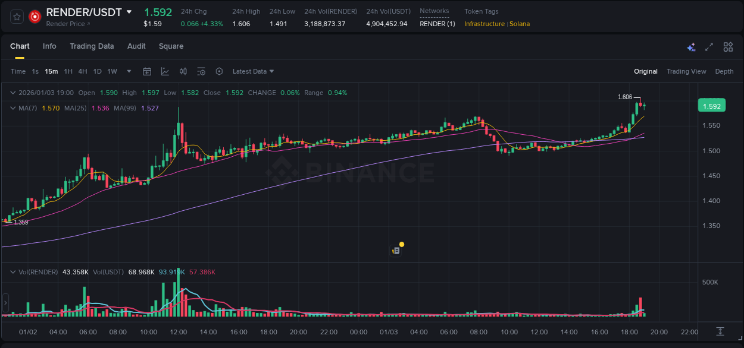Open the AI analysis sparkle icon
744x348 pixels.
tap(691, 46)
